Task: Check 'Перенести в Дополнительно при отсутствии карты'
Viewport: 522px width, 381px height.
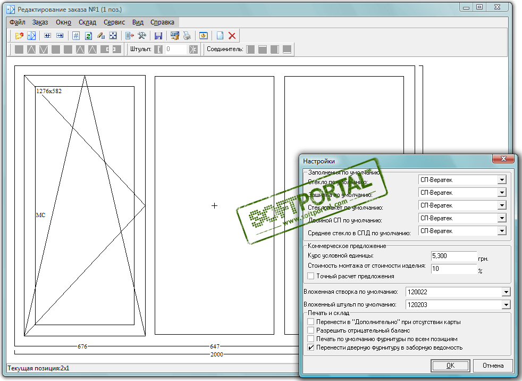Action: pos(311,321)
